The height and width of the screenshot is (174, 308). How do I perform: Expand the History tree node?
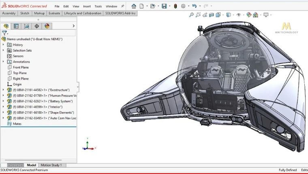click(3, 45)
